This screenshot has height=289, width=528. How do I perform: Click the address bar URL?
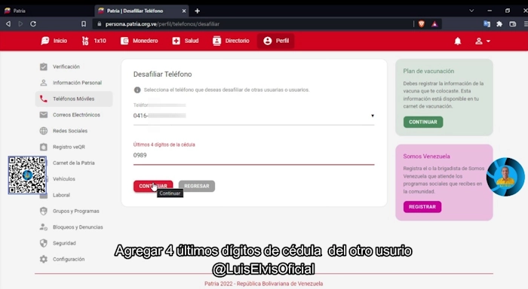pos(162,24)
